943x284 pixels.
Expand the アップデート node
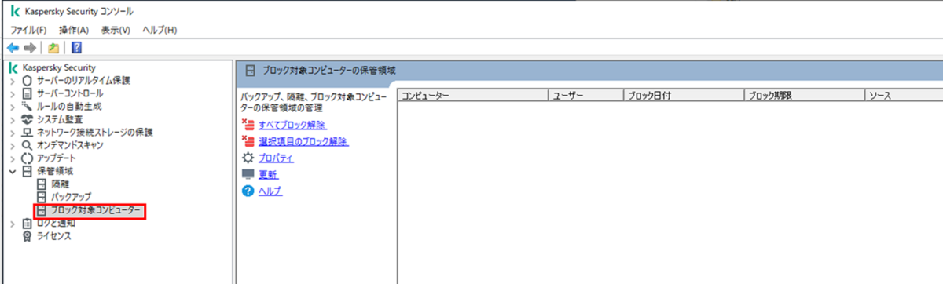12,158
